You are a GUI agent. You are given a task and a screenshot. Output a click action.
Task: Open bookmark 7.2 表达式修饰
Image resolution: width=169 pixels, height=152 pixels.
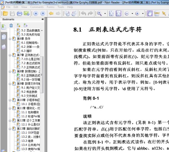click(x=30, y=63)
